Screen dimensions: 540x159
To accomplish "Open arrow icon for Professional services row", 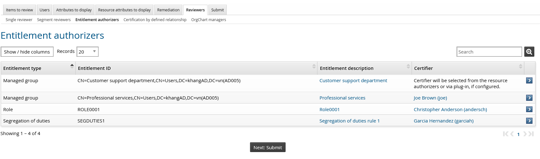I will [529, 98].
